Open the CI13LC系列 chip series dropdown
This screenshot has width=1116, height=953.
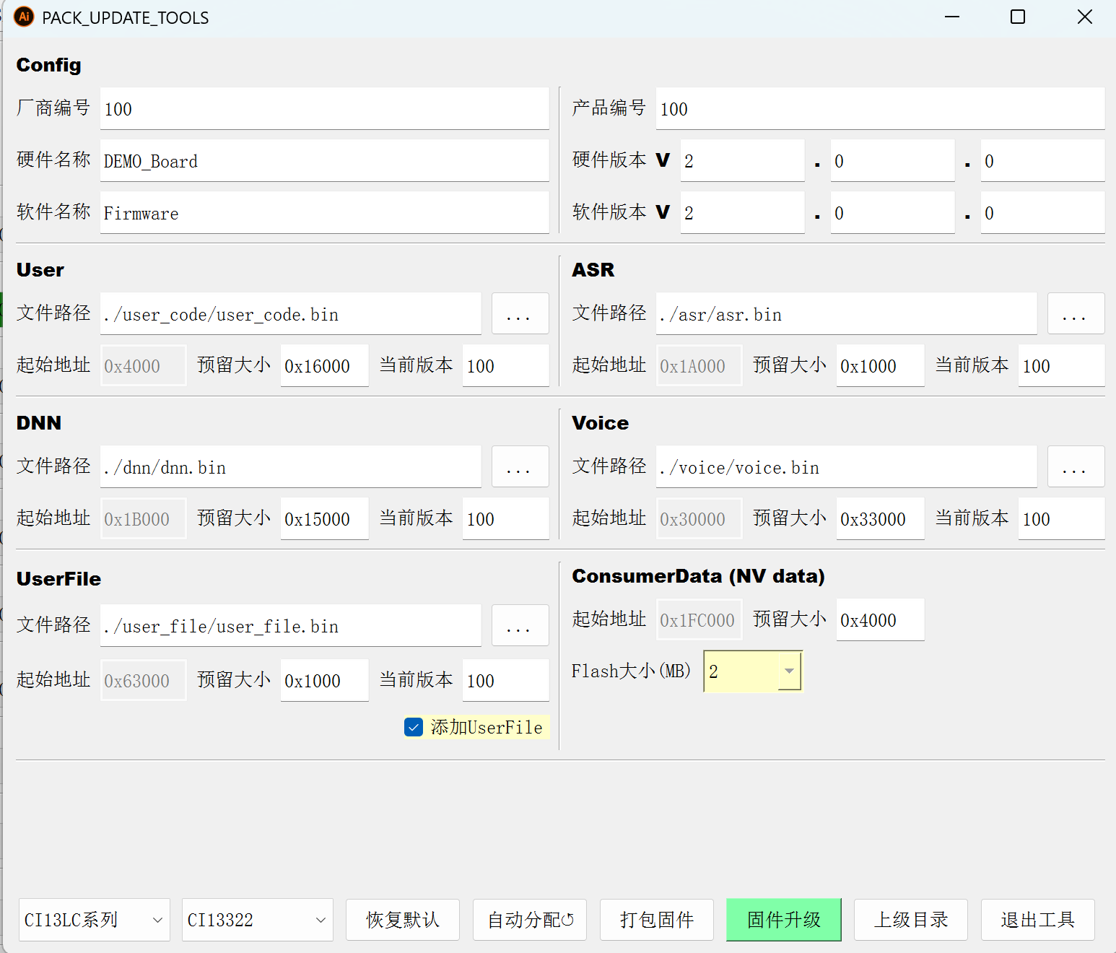(94, 920)
